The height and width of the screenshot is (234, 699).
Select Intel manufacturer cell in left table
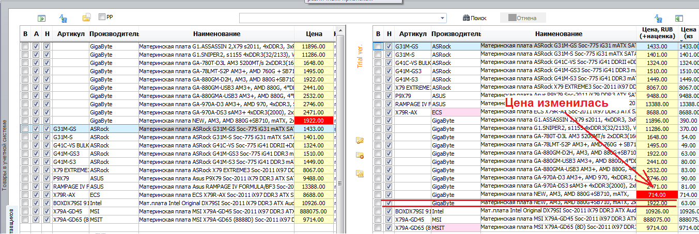coord(113,203)
